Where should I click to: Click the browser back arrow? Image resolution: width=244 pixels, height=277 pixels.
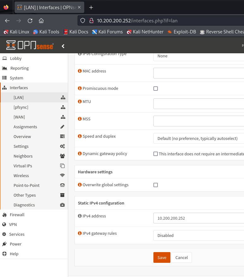click(7, 20)
